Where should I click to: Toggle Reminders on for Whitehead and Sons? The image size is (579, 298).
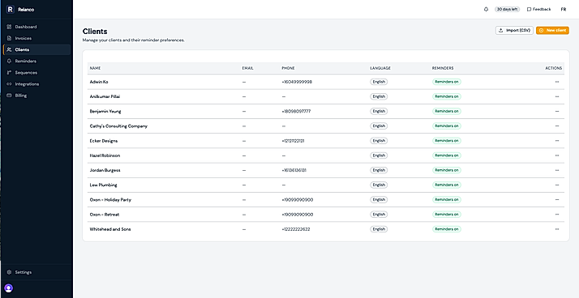coord(447,229)
